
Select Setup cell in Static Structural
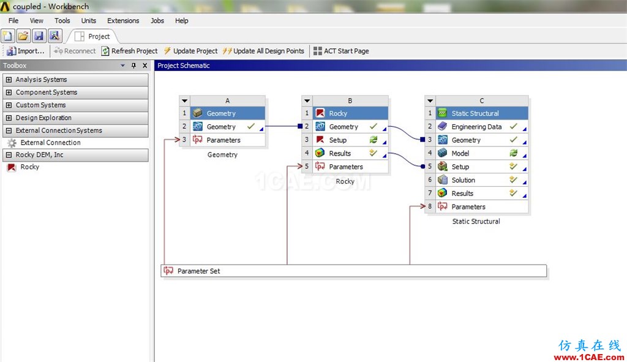[482, 167]
